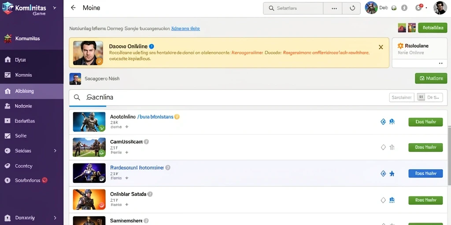
Task: Click the verified badge next to Dacovo Onlkine
Action: pos(152,46)
